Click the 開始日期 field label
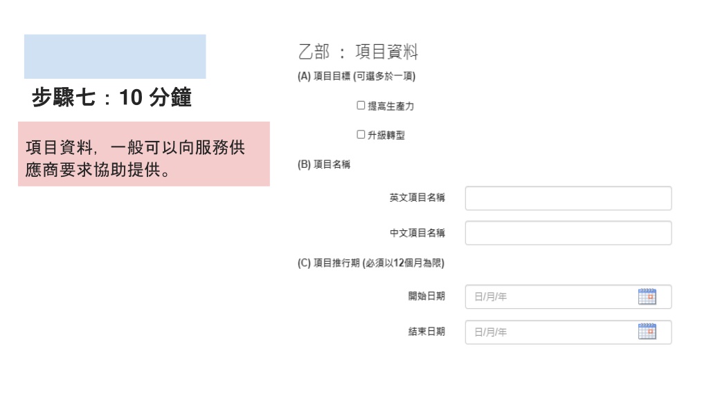The width and height of the screenshot is (709, 398). click(427, 296)
